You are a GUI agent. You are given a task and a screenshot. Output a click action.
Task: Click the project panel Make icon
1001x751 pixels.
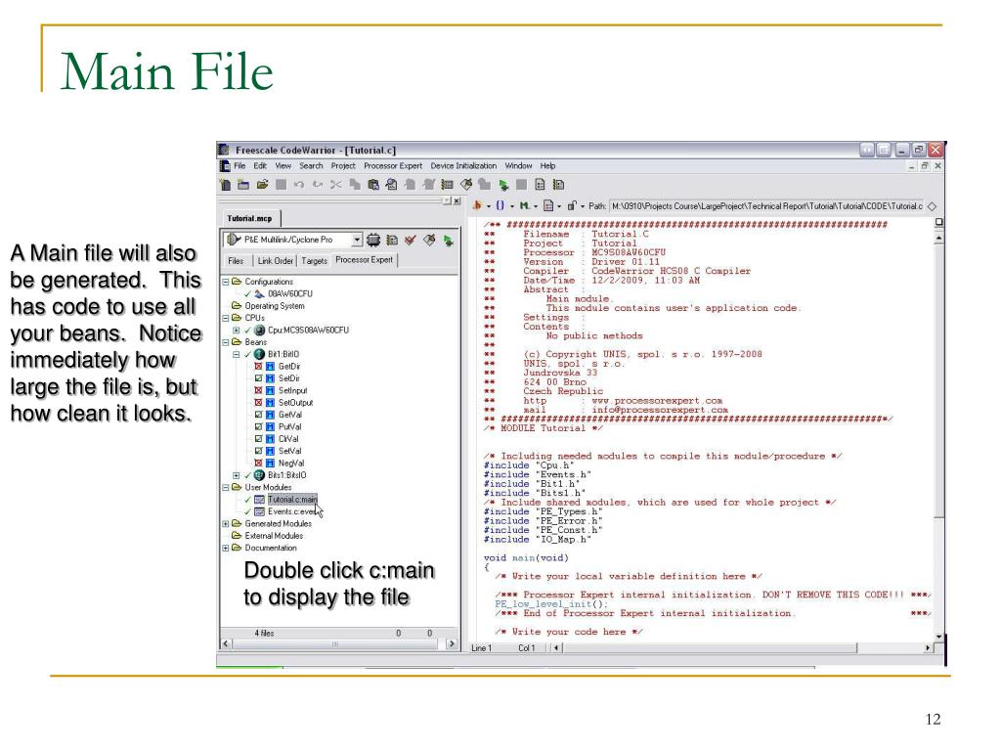[430, 241]
